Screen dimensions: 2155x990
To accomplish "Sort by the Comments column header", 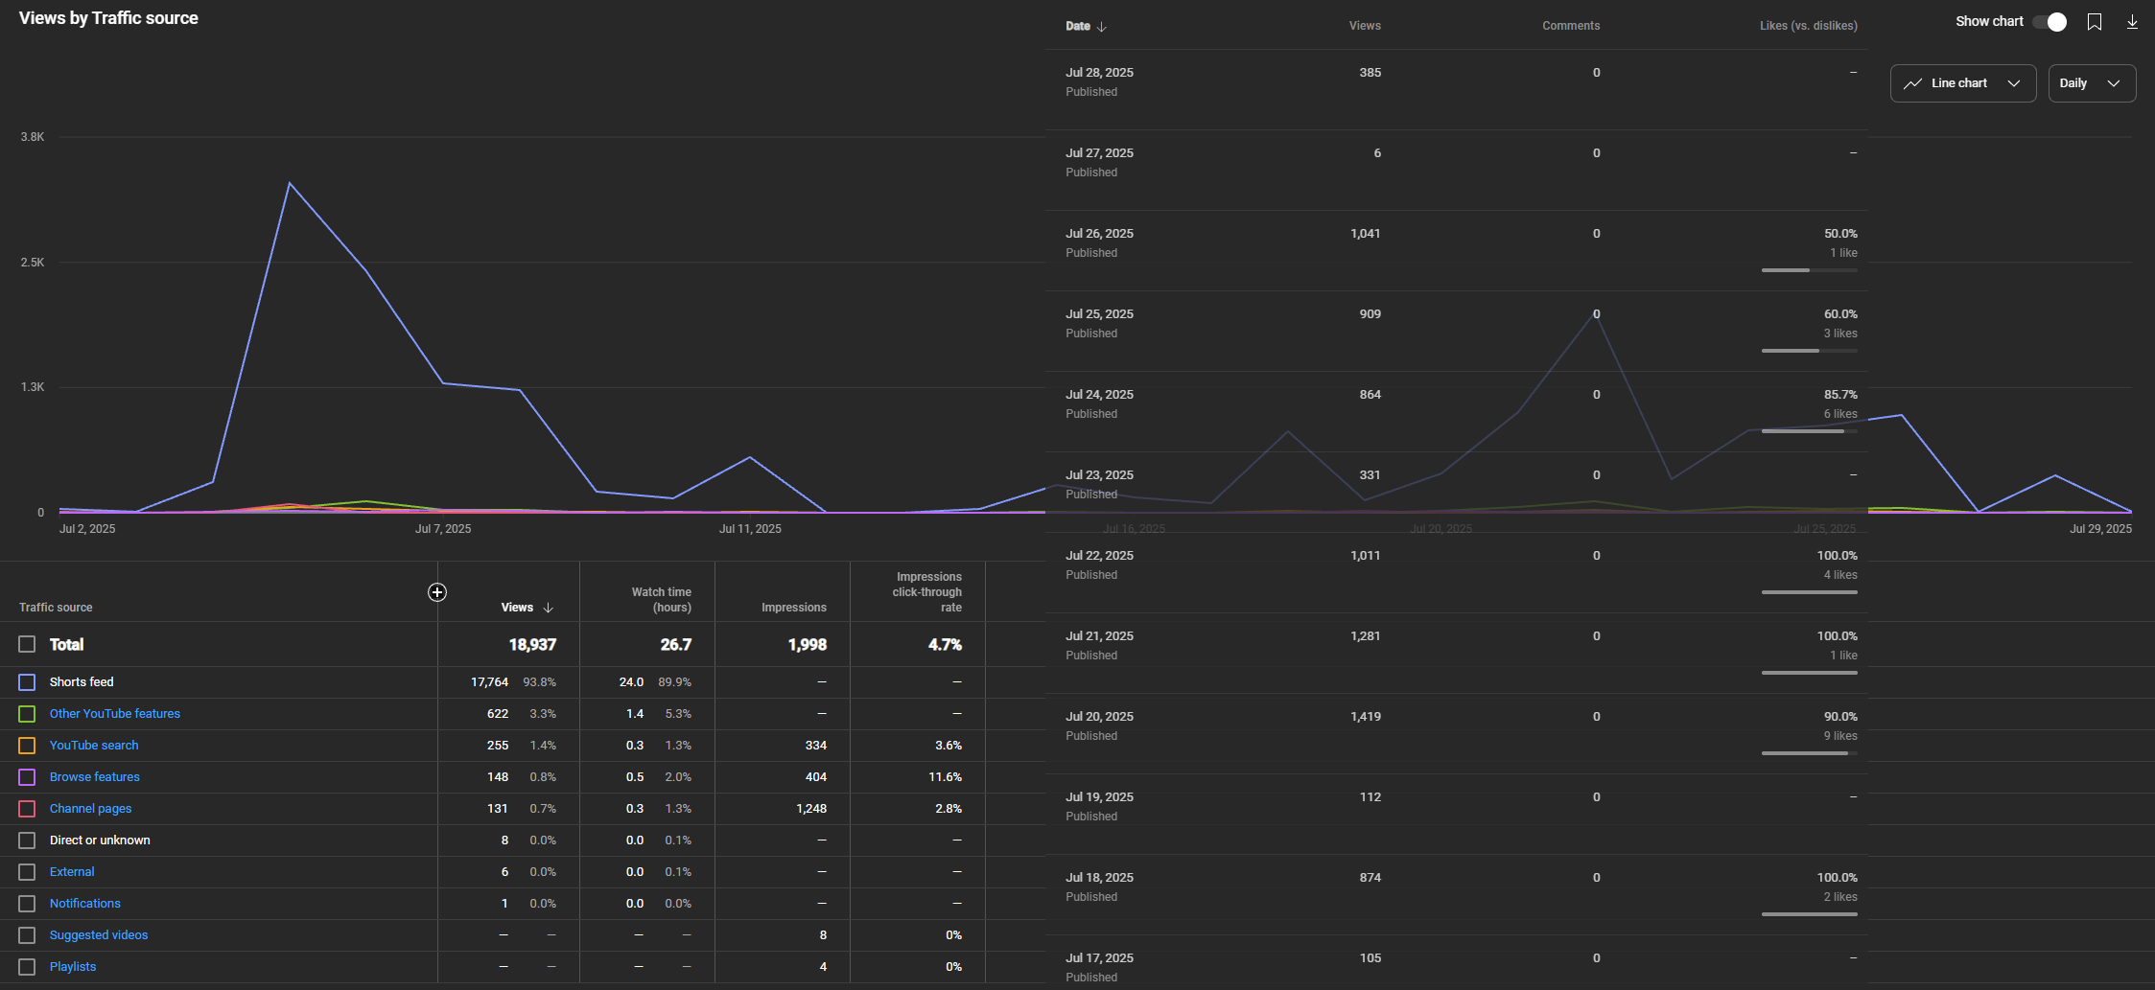I will 1571,26.
